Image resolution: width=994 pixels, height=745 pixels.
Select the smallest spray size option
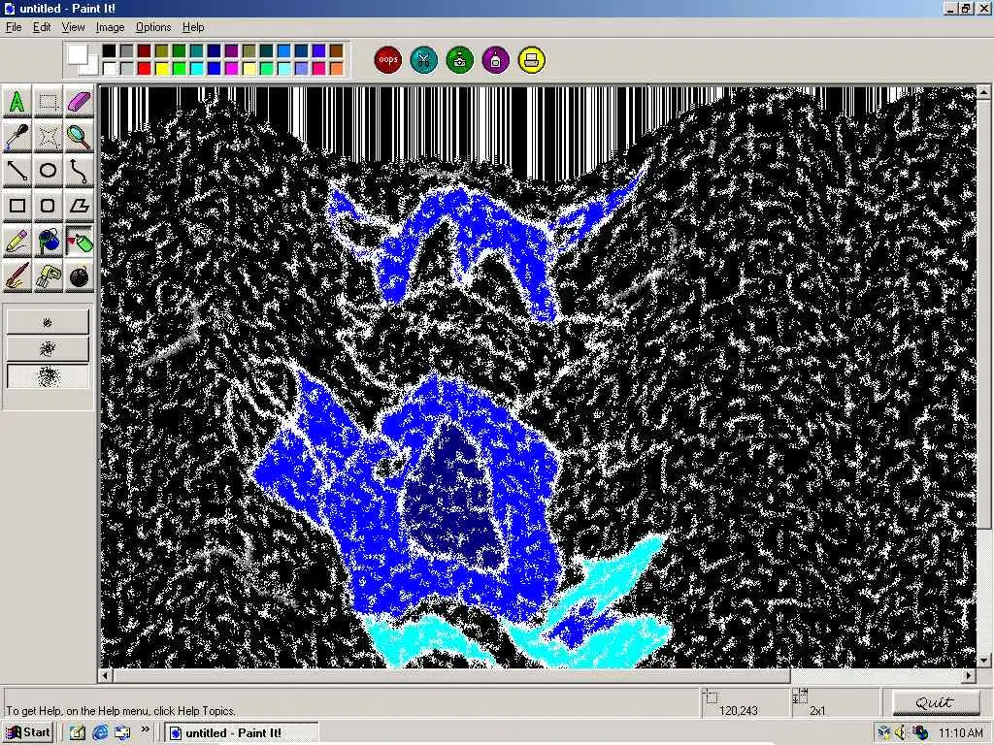(48, 322)
